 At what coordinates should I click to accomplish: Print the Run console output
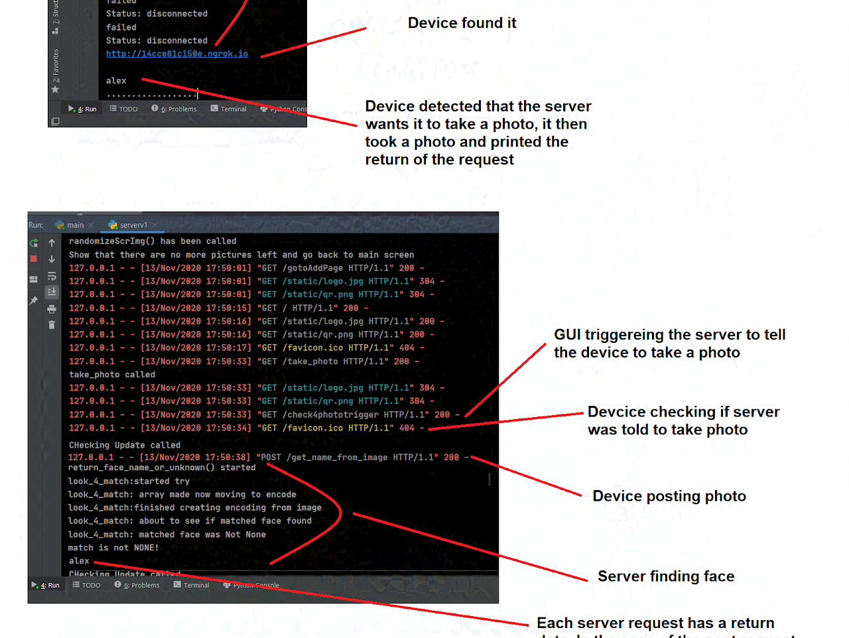tap(52, 309)
